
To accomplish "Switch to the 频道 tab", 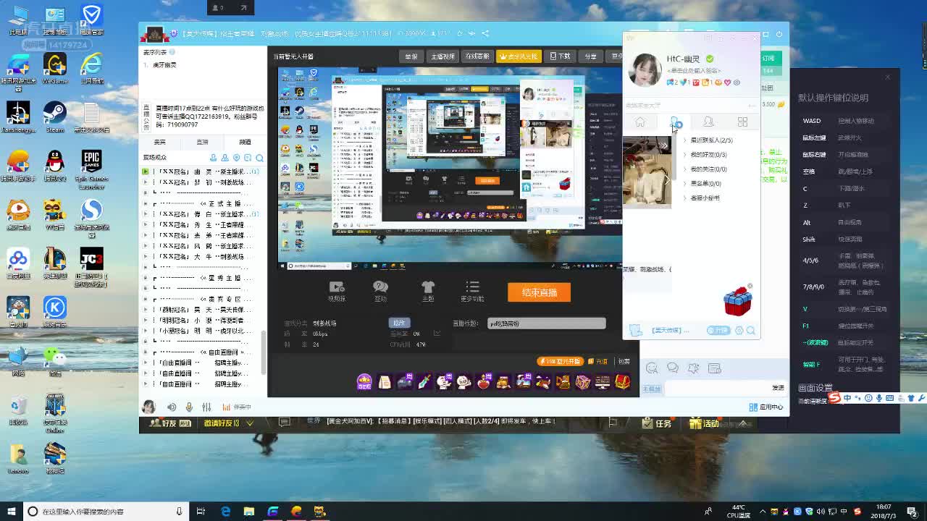I will point(245,142).
